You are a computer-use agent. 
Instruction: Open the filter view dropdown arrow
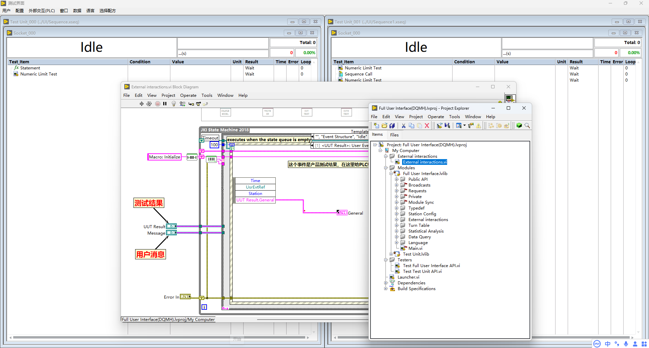point(464,126)
